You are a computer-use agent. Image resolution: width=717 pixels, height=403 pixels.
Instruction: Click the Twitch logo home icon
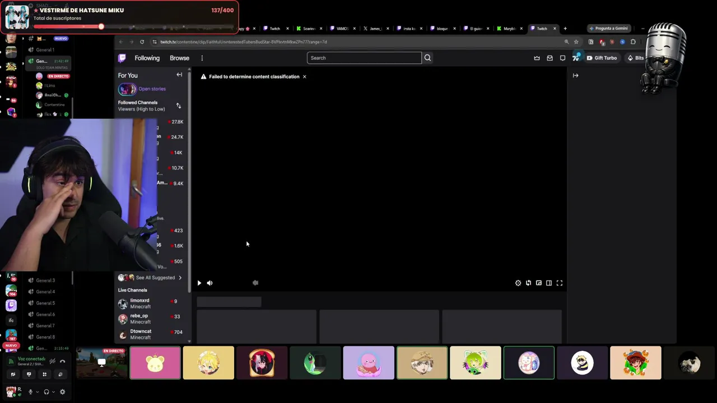click(122, 58)
